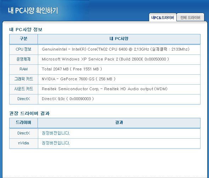Select the 권장 드라이버 결과 section heading

29,114
